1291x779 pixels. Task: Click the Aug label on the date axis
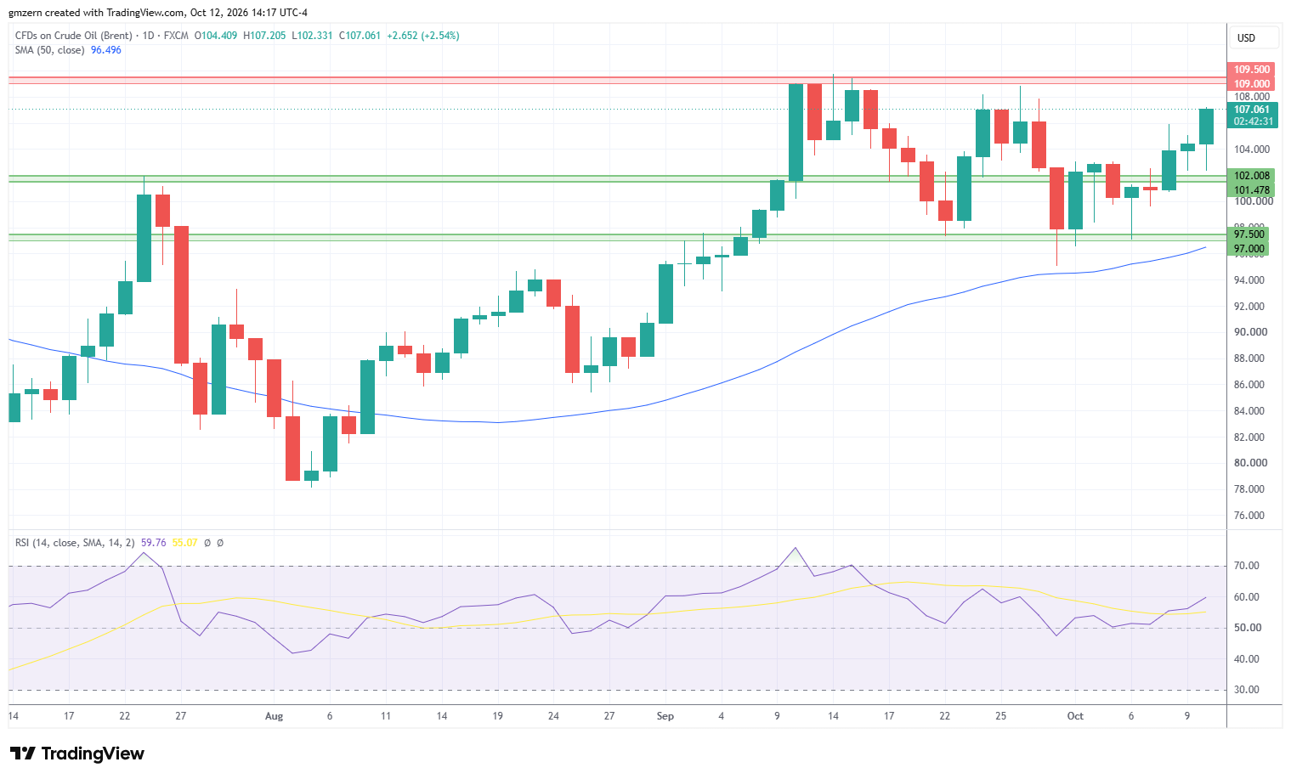pyautogui.click(x=274, y=716)
